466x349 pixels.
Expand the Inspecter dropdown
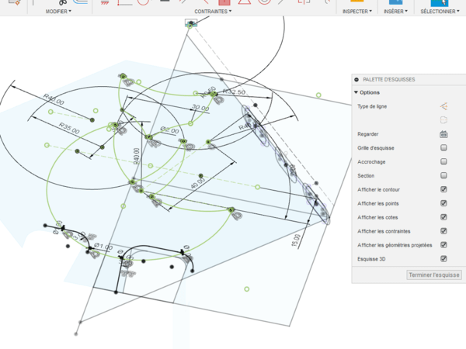point(357,12)
